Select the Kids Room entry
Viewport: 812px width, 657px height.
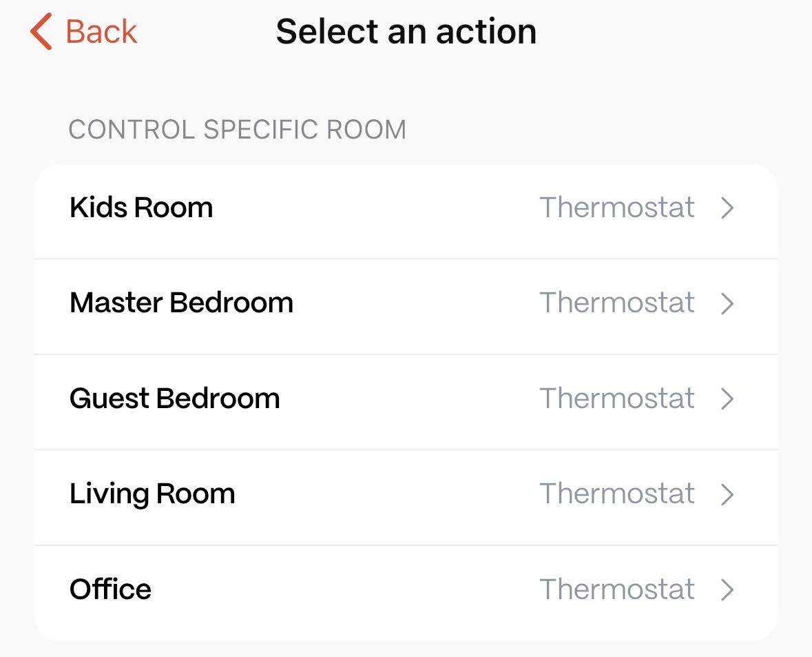click(x=141, y=208)
